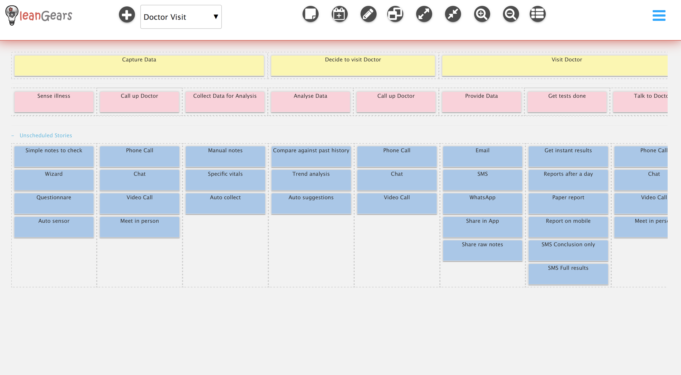This screenshot has width=681, height=375.
Task: Click the pencil edit icon
Action: 368,14
